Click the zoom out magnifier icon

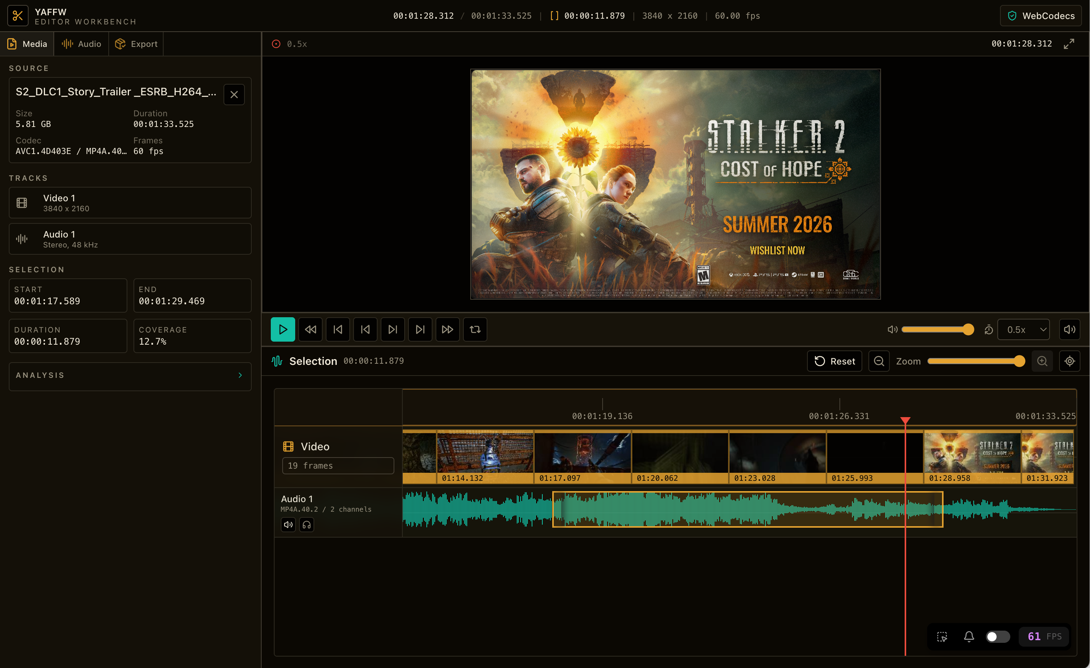pos(879,361)
